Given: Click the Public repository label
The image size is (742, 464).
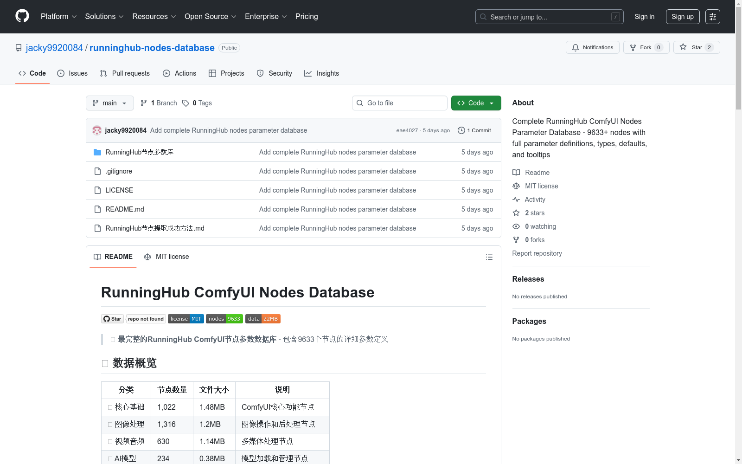Looking at the screenshot, I should click(x=229, y=48).
